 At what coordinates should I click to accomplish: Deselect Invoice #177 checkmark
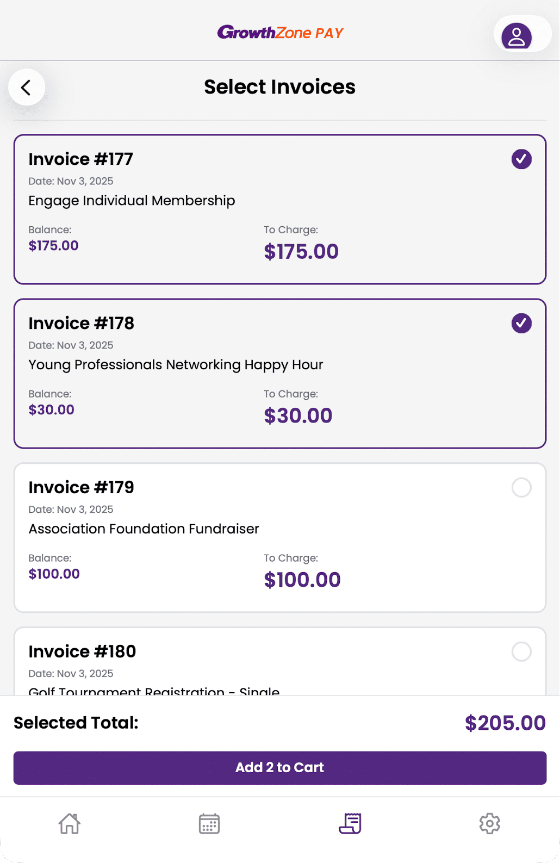point(521,159)
